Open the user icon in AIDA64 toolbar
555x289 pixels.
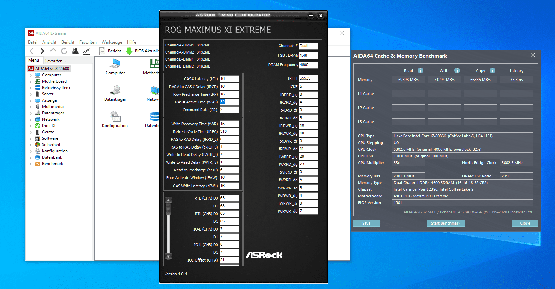(75, 51)
